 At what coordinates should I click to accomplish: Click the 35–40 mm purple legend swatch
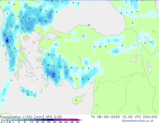click(x=62, y=120)
